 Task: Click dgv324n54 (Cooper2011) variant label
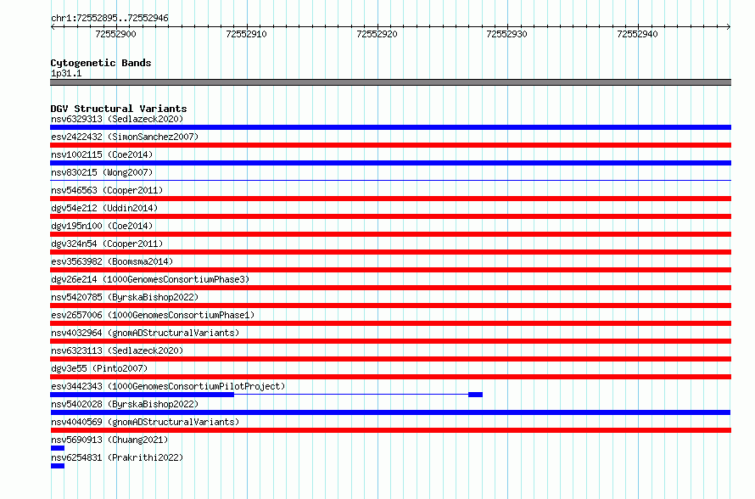(107, 244)
